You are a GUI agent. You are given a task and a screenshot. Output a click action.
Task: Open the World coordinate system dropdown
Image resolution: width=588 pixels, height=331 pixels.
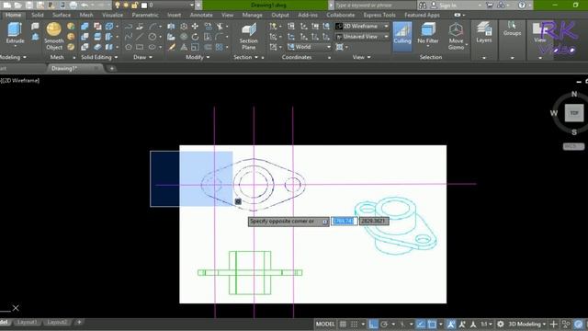310,47
